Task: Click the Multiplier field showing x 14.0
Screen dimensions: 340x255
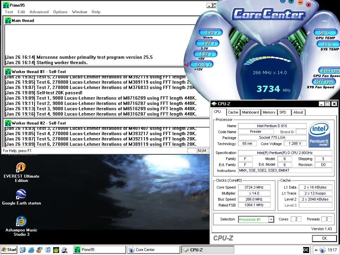Action: 254,194
